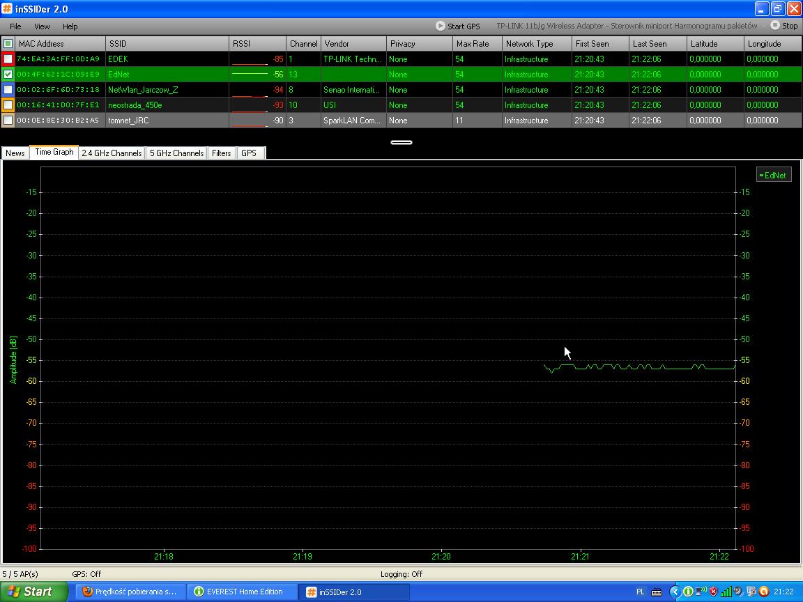Switch to the 2.4 GHz Channels tab
This screenshot has height=602, width=803.
[x=112, y=153]
